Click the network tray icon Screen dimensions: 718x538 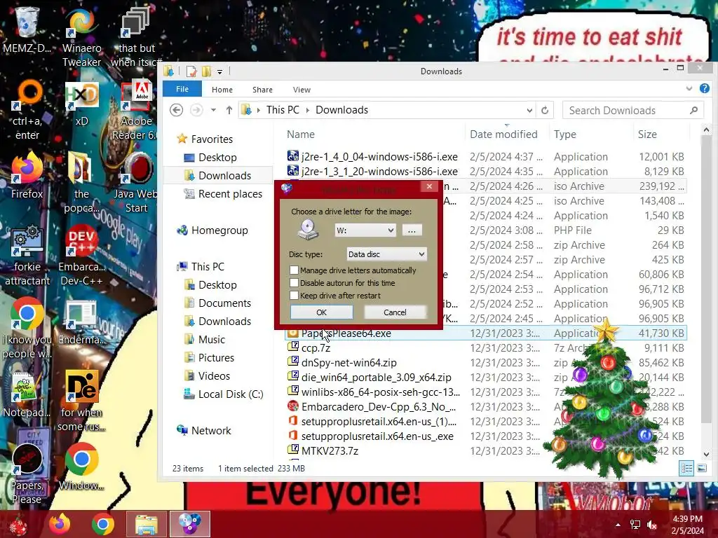[635, 525]
